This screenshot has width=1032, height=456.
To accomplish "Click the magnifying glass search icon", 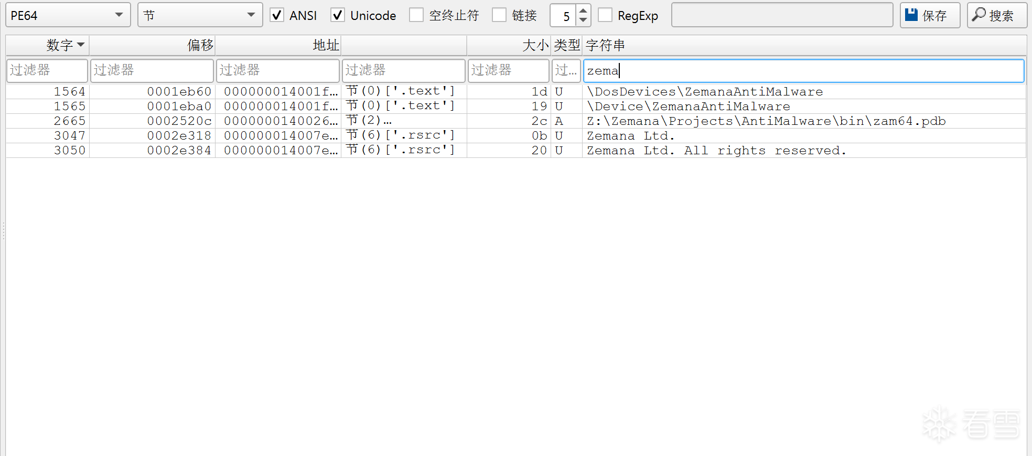I will (x=979, y=15).
